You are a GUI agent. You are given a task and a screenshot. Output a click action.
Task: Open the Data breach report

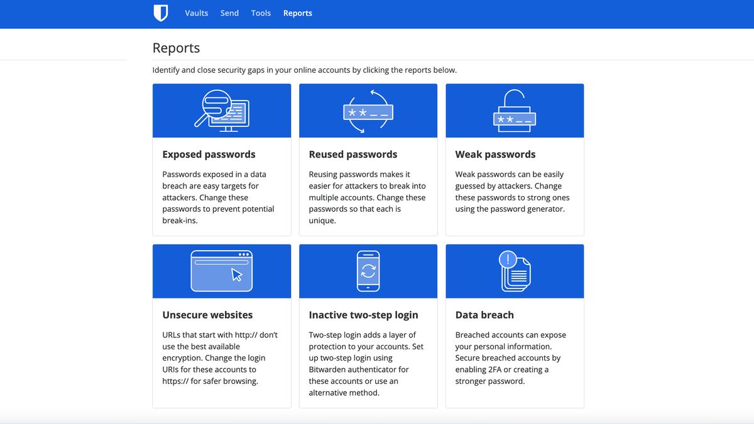[515, 320]
